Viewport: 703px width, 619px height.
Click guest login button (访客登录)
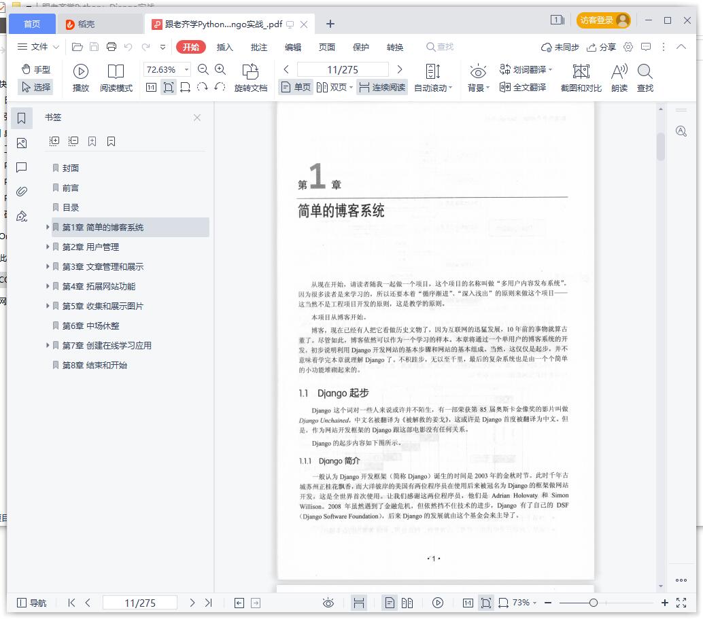pyautogui.click(x=604, y=20)
